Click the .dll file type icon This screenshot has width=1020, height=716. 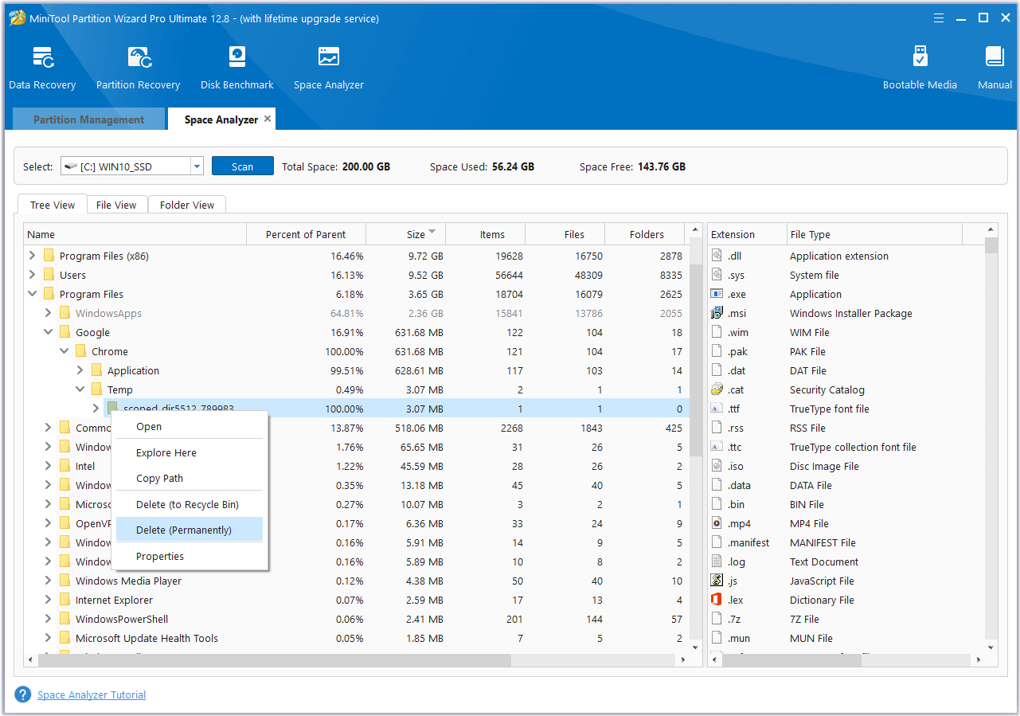point(717,256)
